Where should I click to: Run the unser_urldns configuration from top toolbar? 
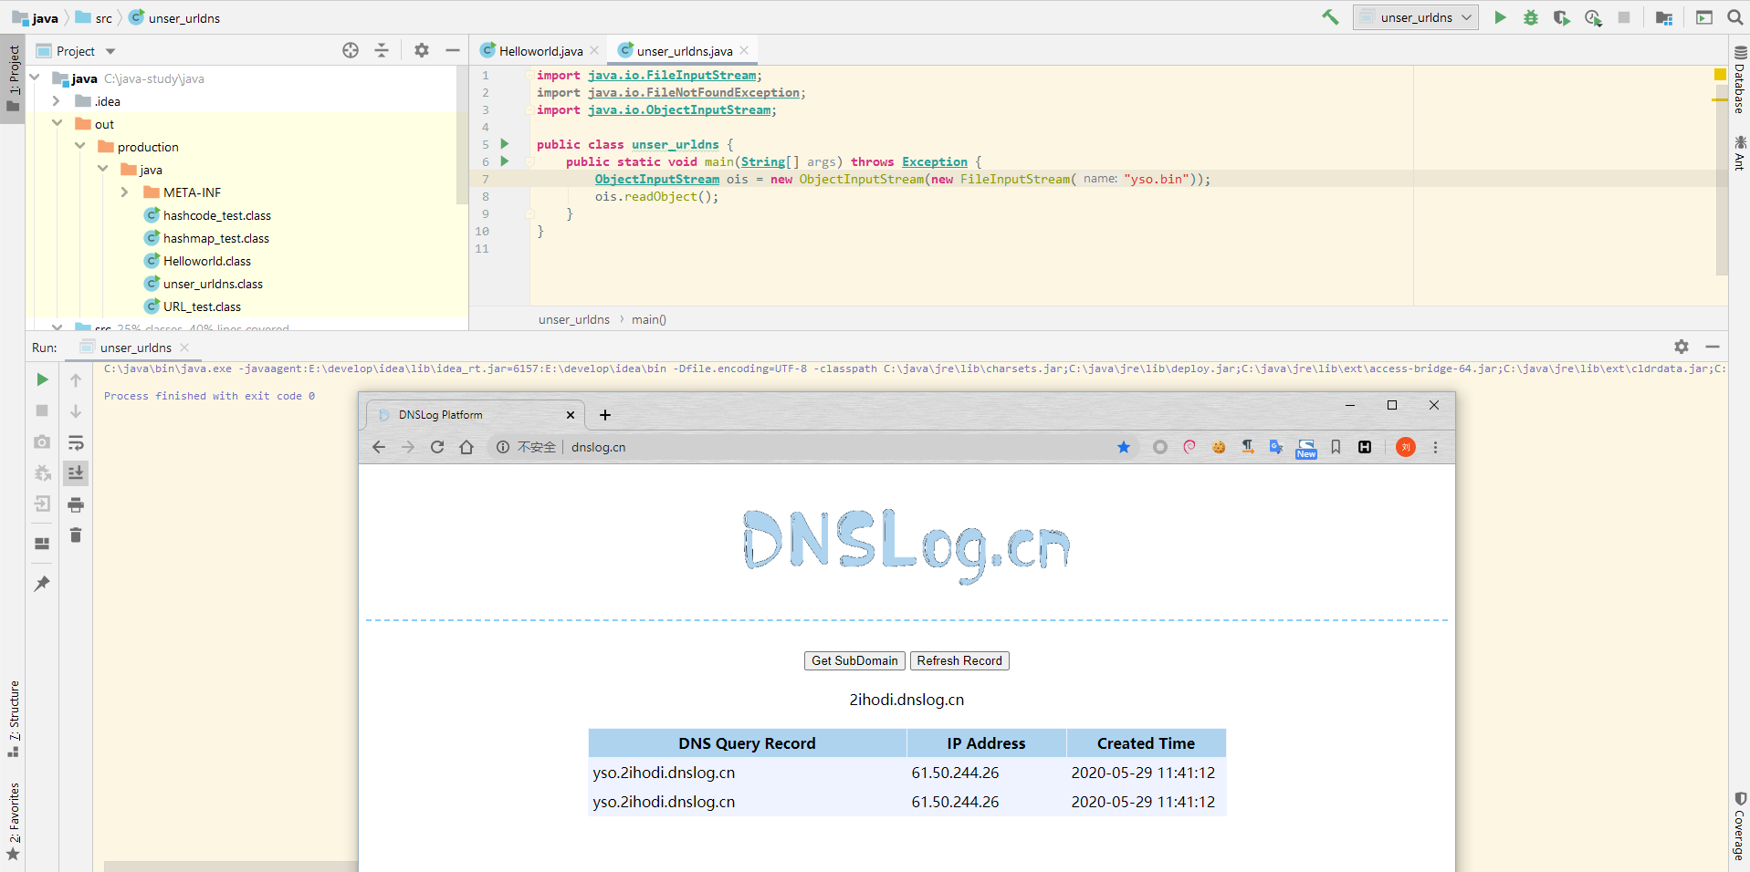[1500, 17]
